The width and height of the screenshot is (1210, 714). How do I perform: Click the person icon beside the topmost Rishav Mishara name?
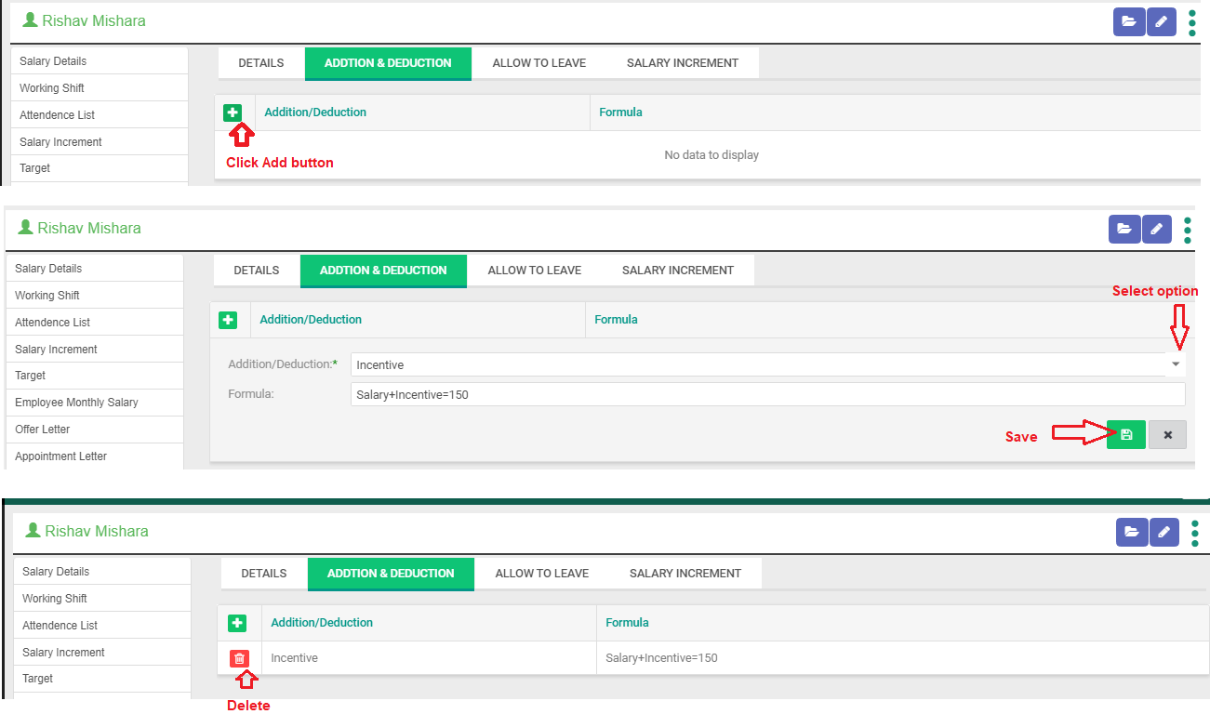32,20
